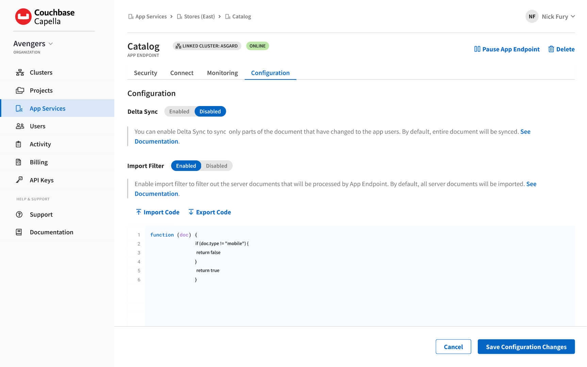This screenshot has width=587, height=367.
Task: Disable the Import Filter
Action: click(x=217, y=165)
